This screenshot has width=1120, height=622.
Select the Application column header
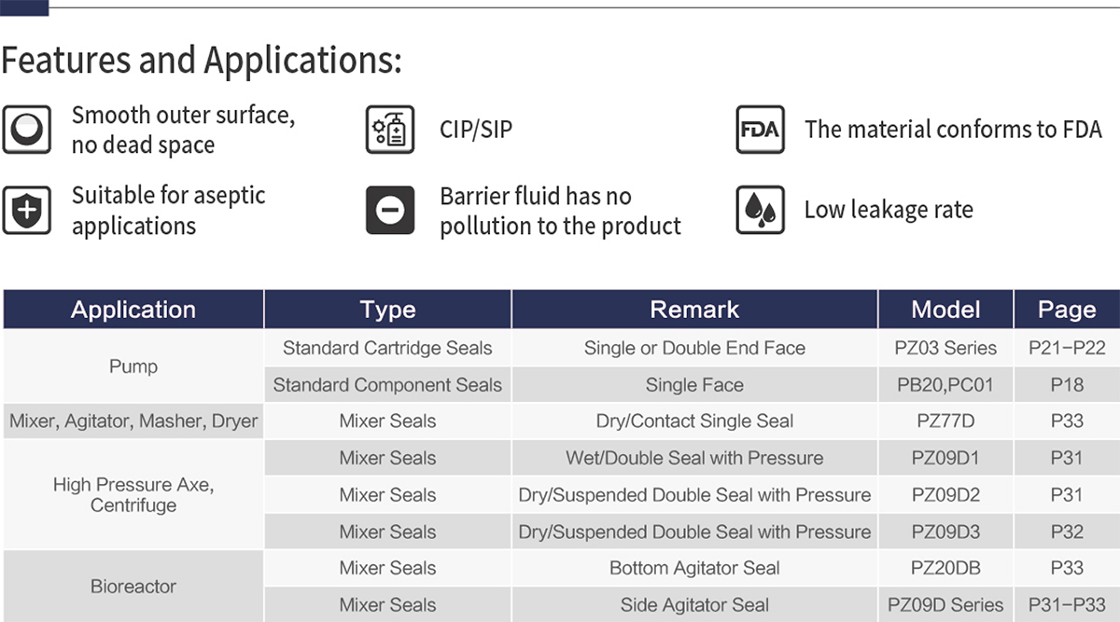click(133, 310)
